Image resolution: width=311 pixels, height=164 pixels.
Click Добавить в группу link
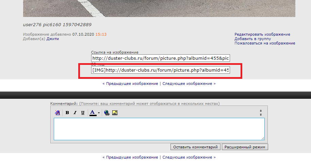(252, 39)
